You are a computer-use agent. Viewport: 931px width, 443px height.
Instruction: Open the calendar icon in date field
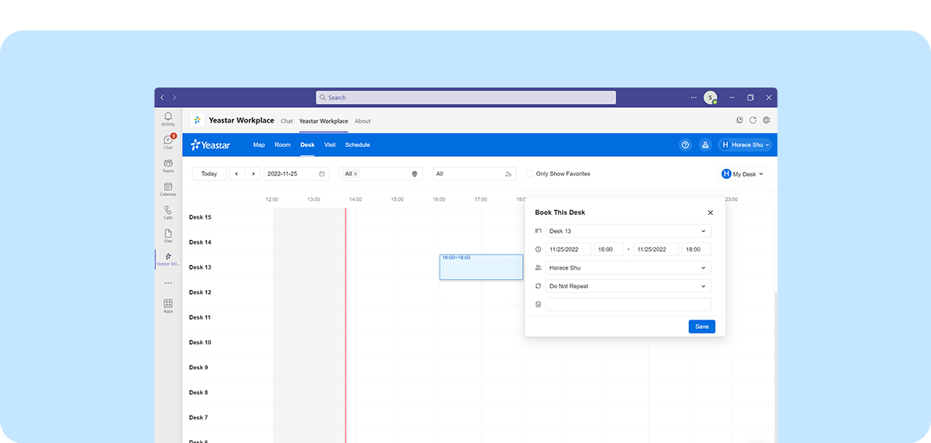pyautogui.click(x=322, y=174)
